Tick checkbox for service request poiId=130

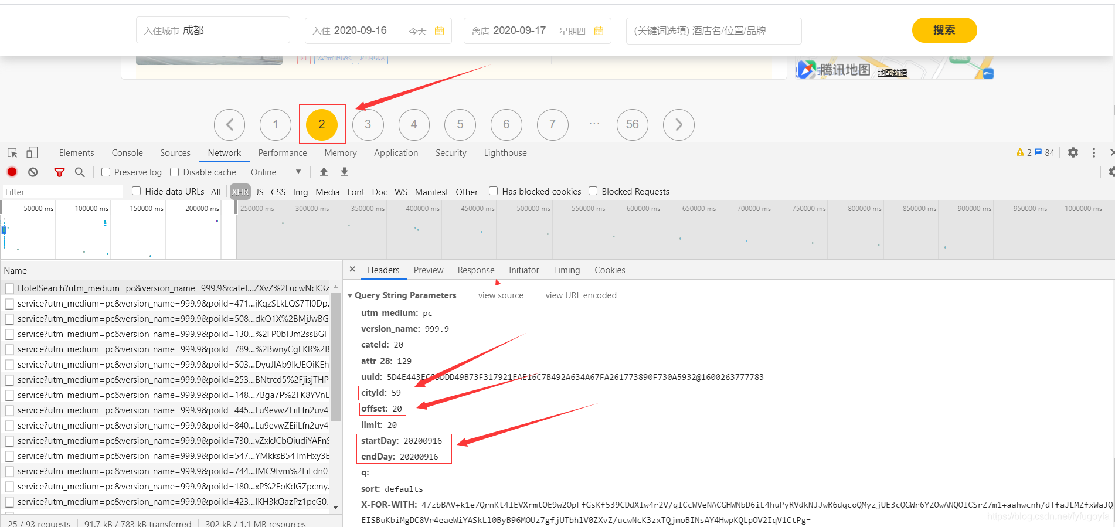coord(9,334)
